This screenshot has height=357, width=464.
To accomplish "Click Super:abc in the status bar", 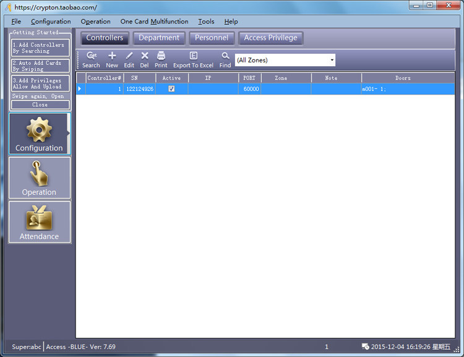I will [27, 346].
